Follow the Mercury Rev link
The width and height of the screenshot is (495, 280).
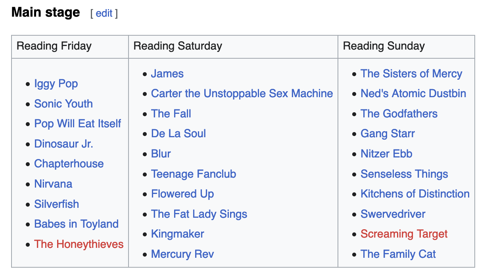point(182,254)
